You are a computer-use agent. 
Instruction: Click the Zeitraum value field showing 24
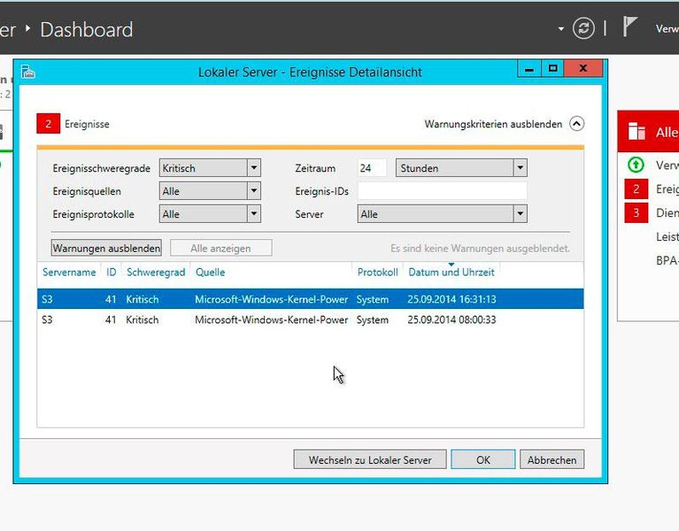pyautogui.click(x=372, y=168)
